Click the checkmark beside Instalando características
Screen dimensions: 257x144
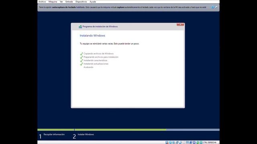[82, 60]
